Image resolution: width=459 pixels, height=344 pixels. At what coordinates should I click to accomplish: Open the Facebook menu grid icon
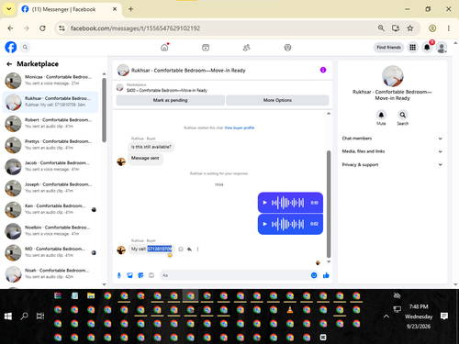point(412,48)
